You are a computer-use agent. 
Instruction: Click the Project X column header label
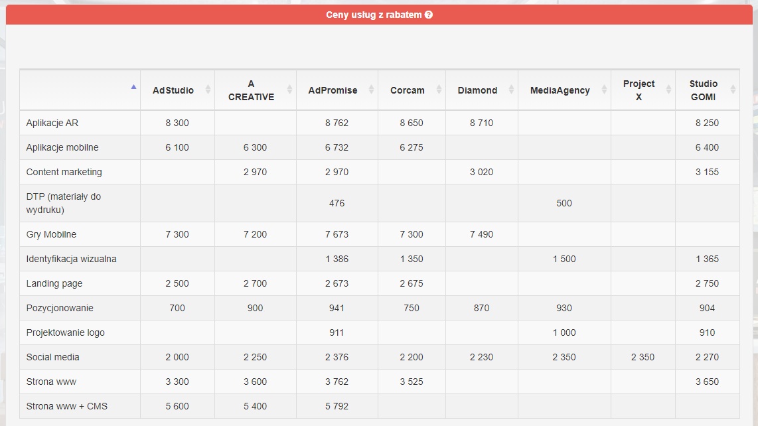(x=639, y=90)
